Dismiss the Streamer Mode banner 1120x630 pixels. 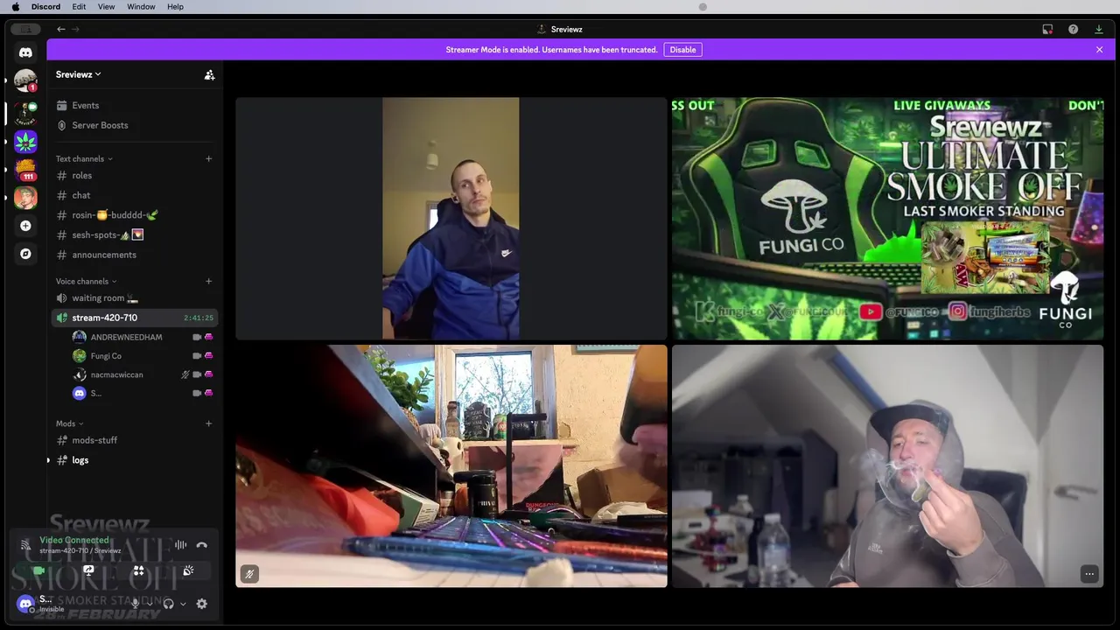pos(1099,50)
